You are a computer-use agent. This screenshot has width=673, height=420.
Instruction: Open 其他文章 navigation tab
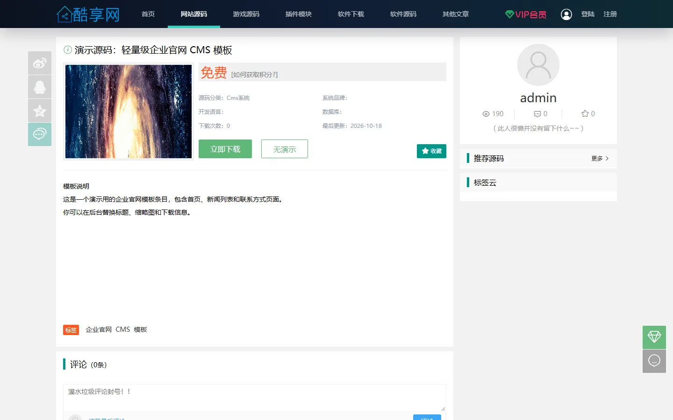[456, 14]
